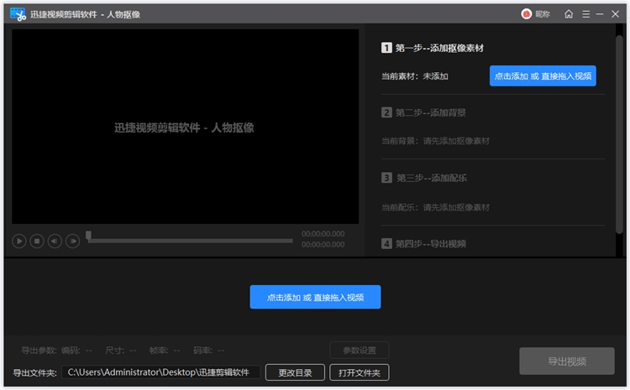630x390 pixels.
Task: Click the video preview area
Action: [186, 127]
